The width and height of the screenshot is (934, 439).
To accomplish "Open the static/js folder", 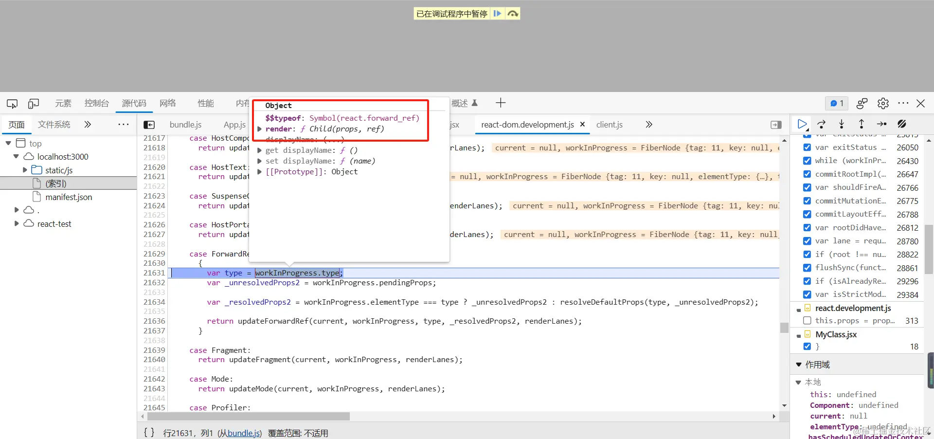I will (59, 170).
